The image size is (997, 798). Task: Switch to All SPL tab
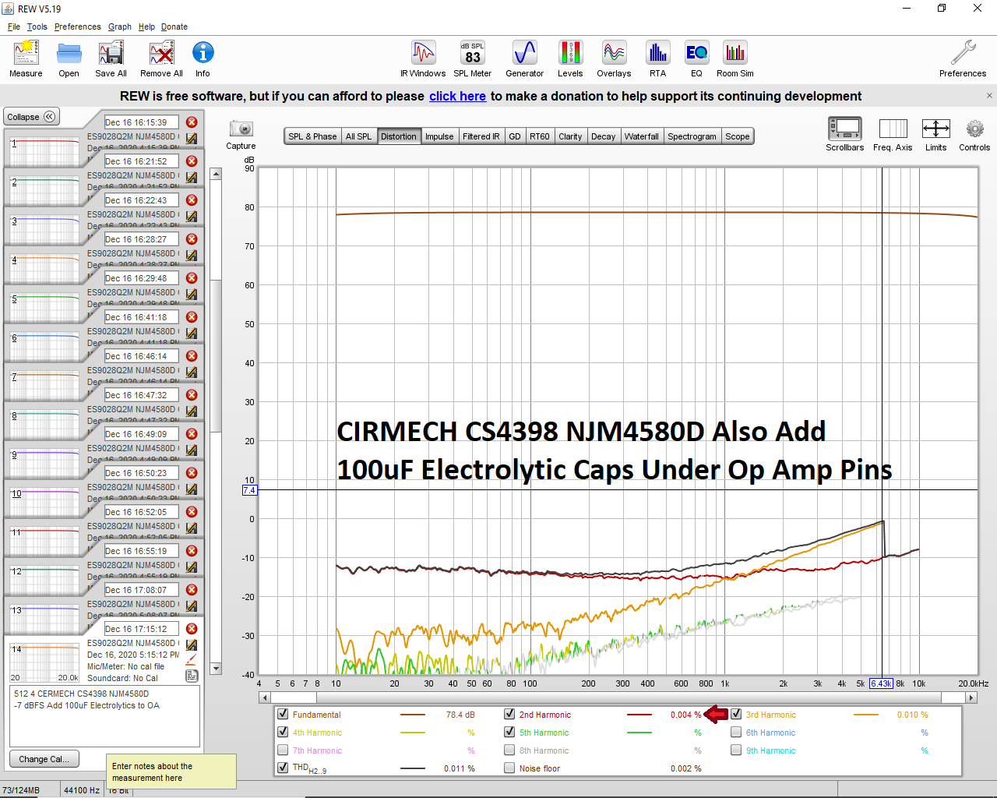click(x=358, y=136)
